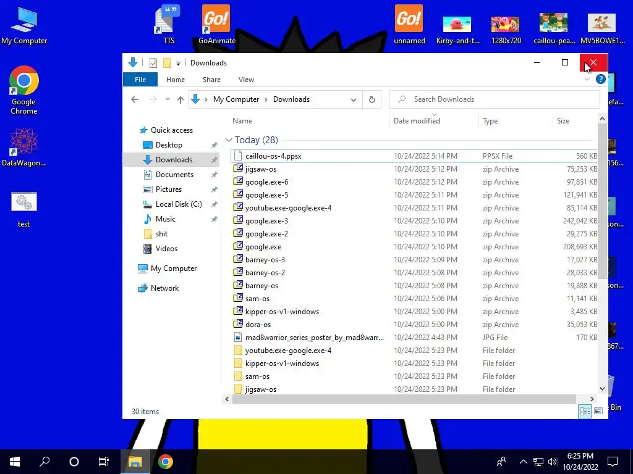This screenshot has width=633, height=474.
Task: Select the jigsaw-os file folder
Action: tap(414, 389)
